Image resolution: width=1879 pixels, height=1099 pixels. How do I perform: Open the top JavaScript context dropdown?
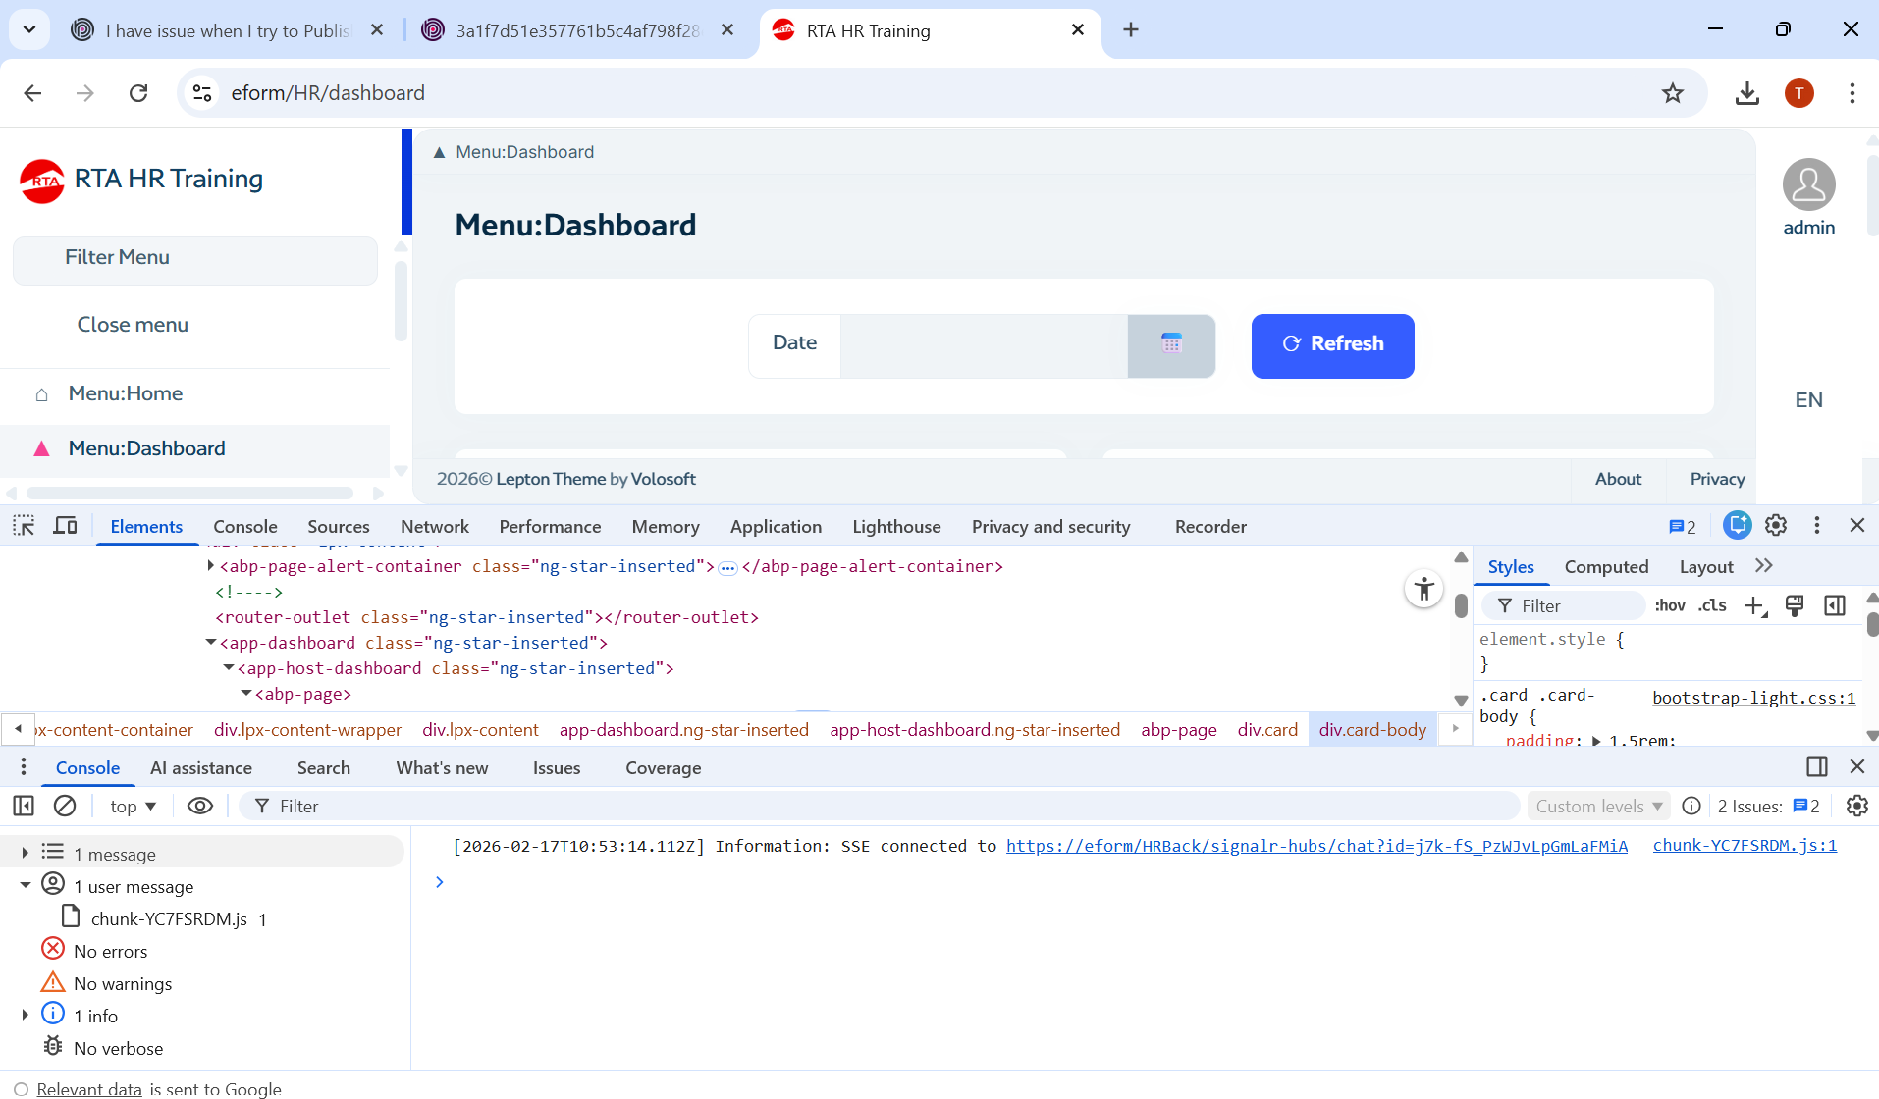click(x=133, y=806)
